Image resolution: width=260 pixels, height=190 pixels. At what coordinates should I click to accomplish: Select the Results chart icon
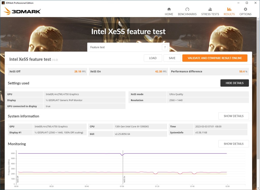pyautogui.click(x=229, y=9)
